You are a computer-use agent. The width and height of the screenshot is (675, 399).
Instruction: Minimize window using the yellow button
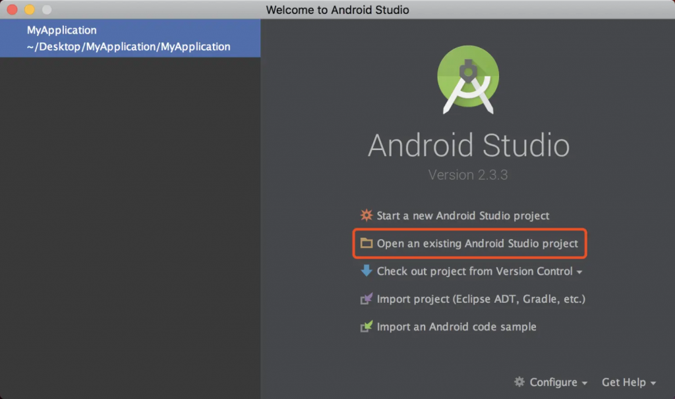(29, 9)
